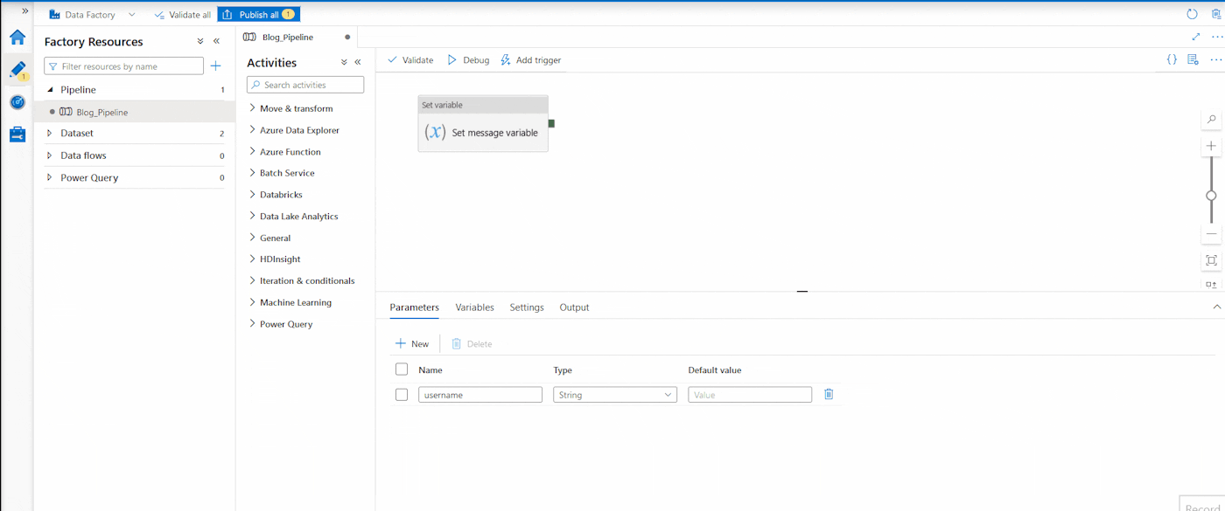Select the Blog_Pipeline editor tab

297,38
